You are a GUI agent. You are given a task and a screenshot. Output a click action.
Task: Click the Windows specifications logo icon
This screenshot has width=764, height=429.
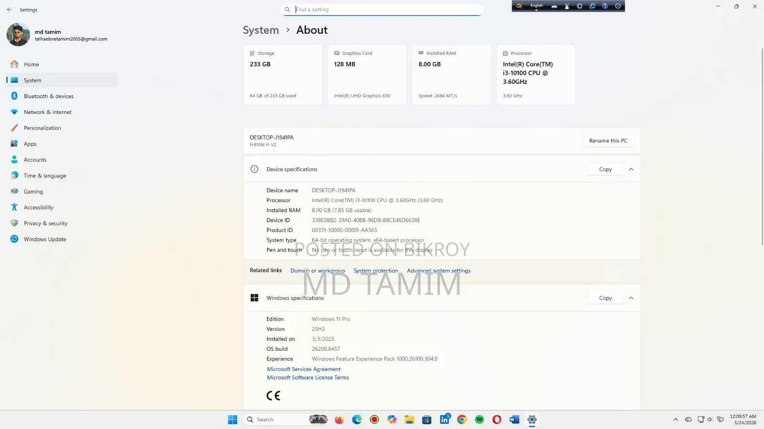pos(255,298)
